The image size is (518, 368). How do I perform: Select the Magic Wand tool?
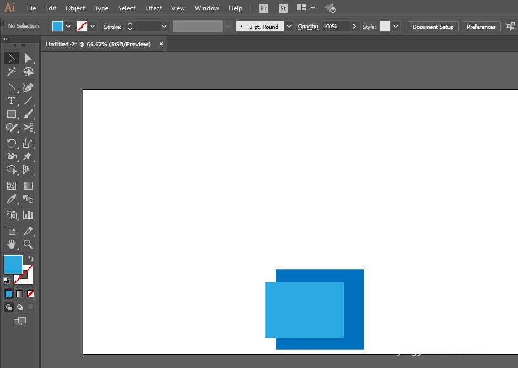pyautogui.click(x=11, y=72)
